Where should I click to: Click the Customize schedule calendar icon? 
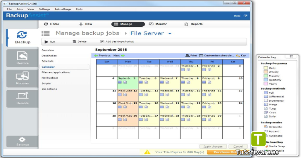point(201,55)
